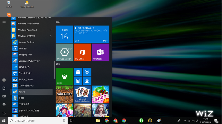Open the volume tray icon
Screen dimensions: 222x124
193,121
